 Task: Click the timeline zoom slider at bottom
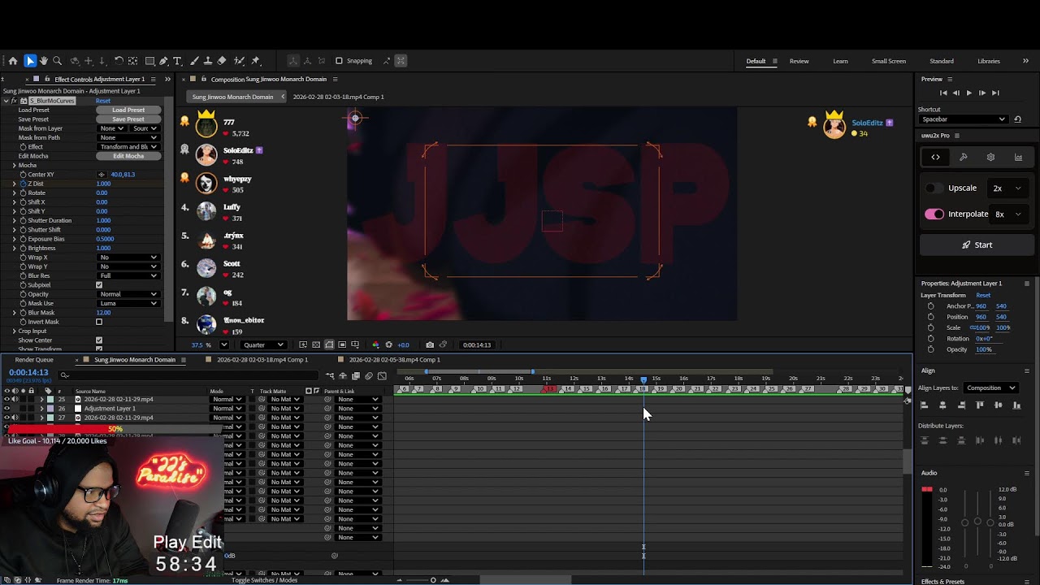pyautogui.click(x=433, y=580)
